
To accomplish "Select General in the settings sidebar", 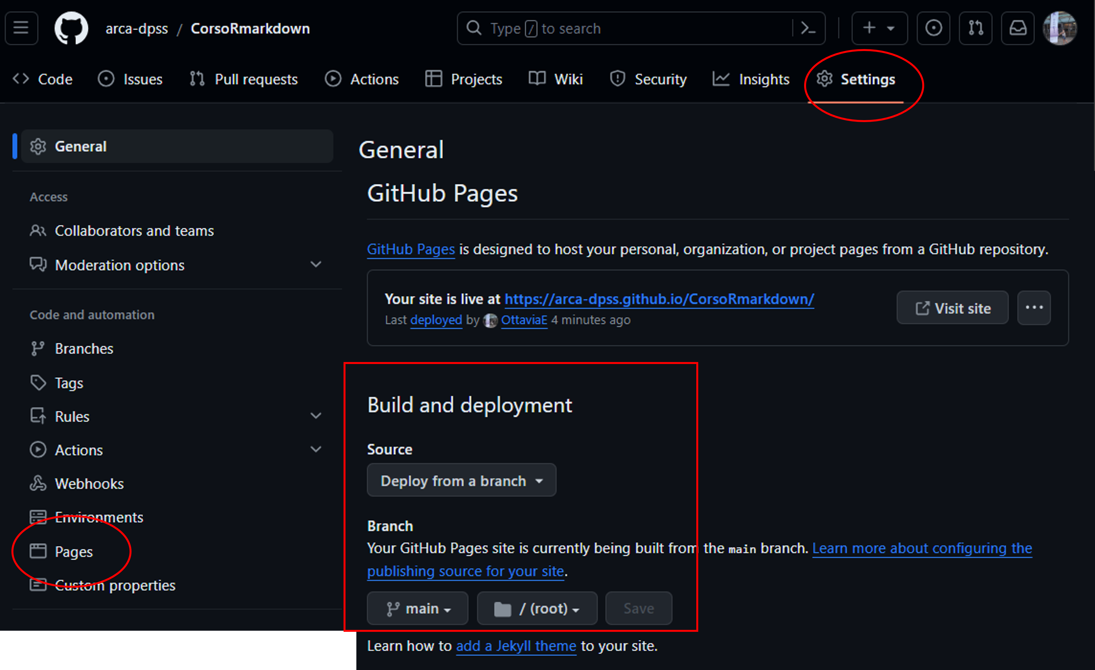I will 177,146.
